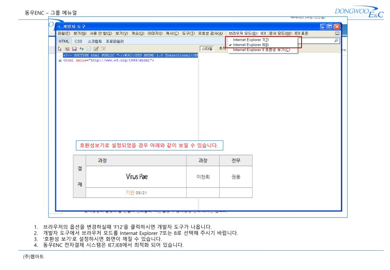The width and height of the screenshot is (390, 270).
Task: Click the 전무 header cell
Action: point(236,161)
